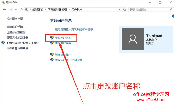
Task: Select 用户帐户 breadcrumb
Action: (x=77, y=10)
